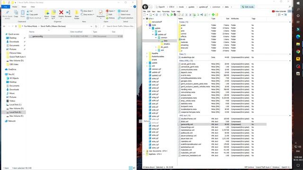Screen dimensions: 303x170
Task: Click Invert selection in Explorer ribbon
Action: point(125,18)
